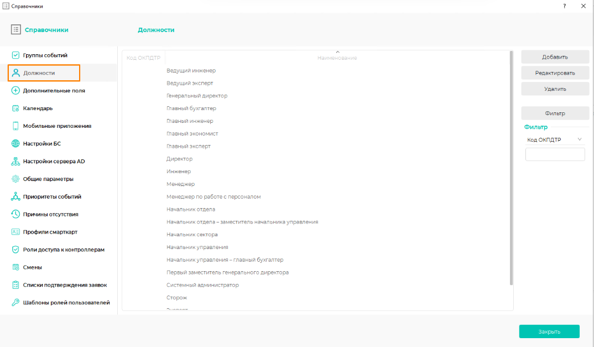This screenshot has width=594, height=347.
Task: Select the Генеральный директор row
Action: 197,96
